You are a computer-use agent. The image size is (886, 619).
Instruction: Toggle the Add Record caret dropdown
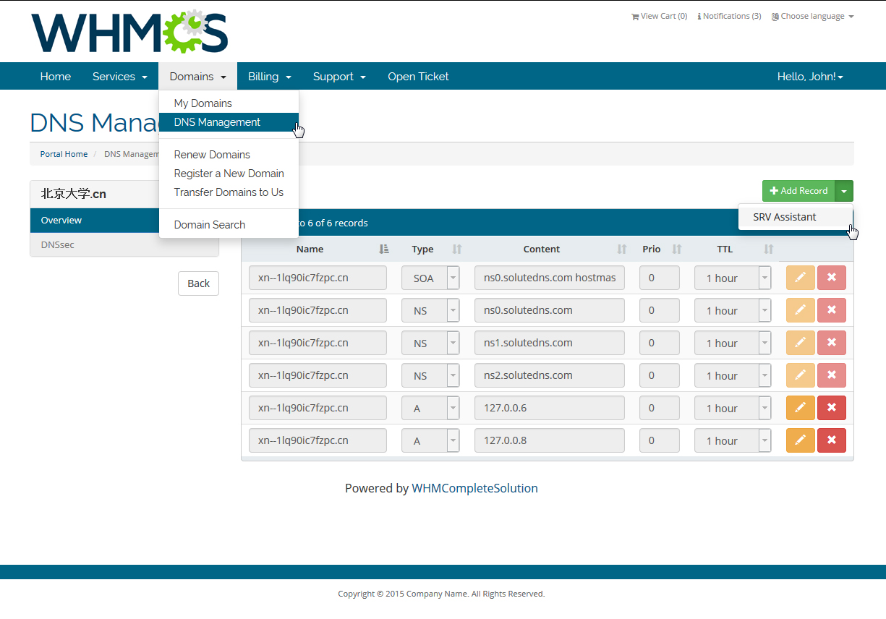tap(844, 191)
